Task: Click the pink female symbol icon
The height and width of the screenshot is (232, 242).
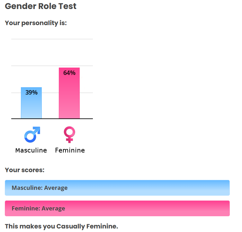Action: [69, 135]
